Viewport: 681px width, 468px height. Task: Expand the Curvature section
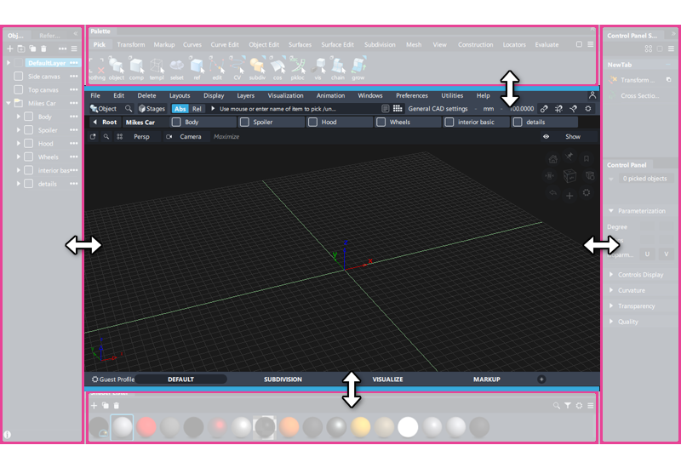tap(611, 290)
